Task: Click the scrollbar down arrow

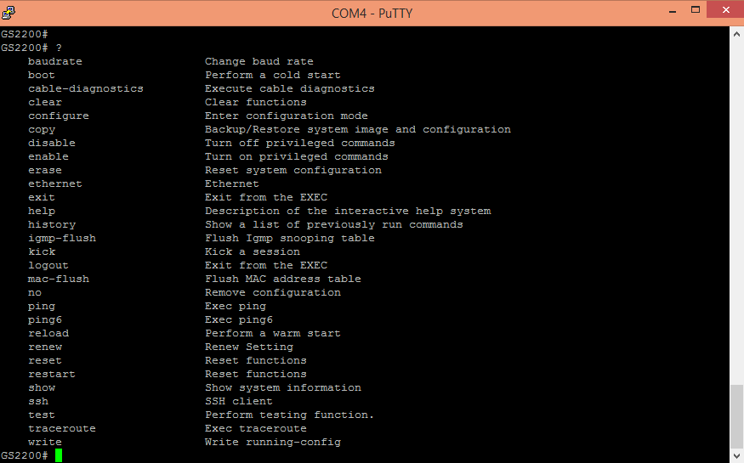Action: pyautogui.click(x=737, y=456)
